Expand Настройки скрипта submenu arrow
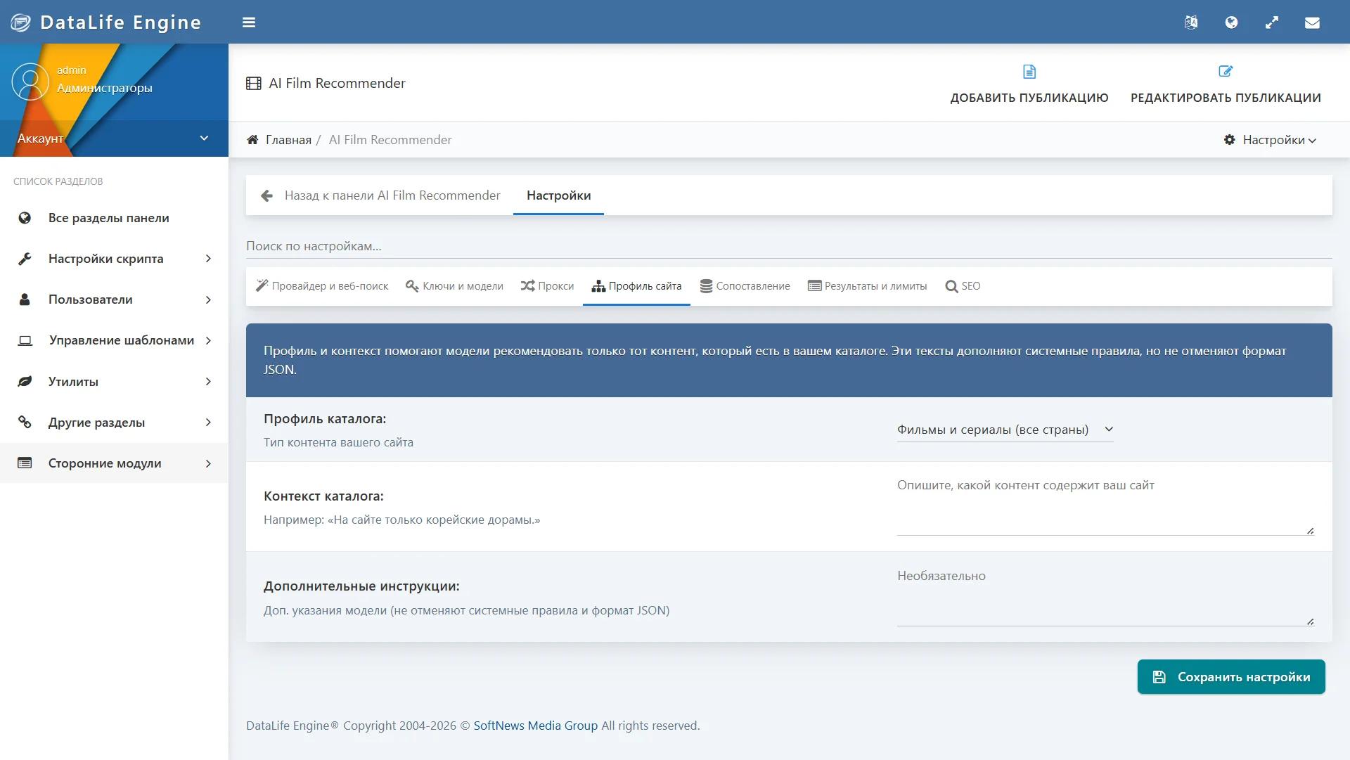This screenshot has height=760, width=1350. point(208,259)
